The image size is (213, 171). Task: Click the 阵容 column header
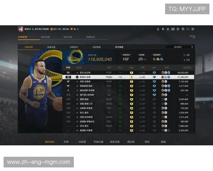pyautogui.click(x=68, y=67)
